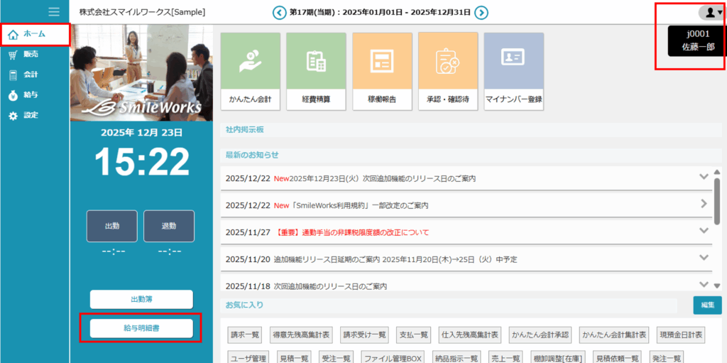Screen dimensions: 727x363
Task: Expand the first 2025/12/22 release notice
Action: 704,177
